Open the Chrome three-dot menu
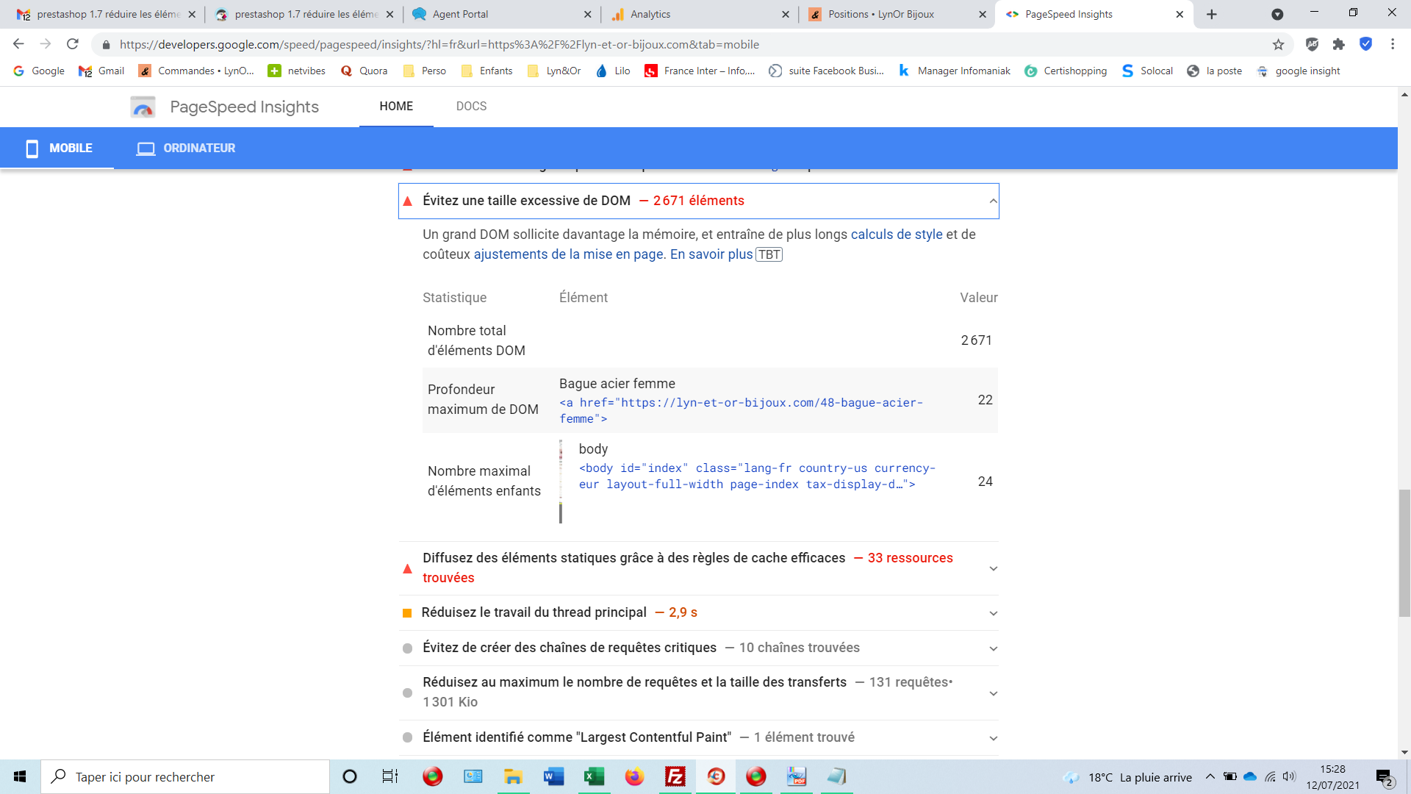This screenshot has height=794, width=1411. click(x=1393, y=44)
